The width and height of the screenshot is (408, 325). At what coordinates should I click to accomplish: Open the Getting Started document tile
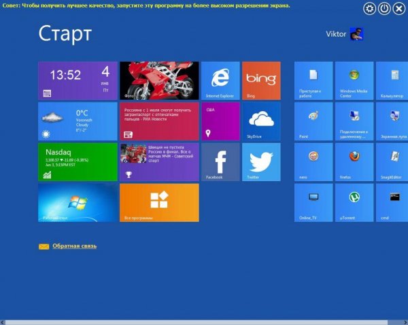coord(313,81)
